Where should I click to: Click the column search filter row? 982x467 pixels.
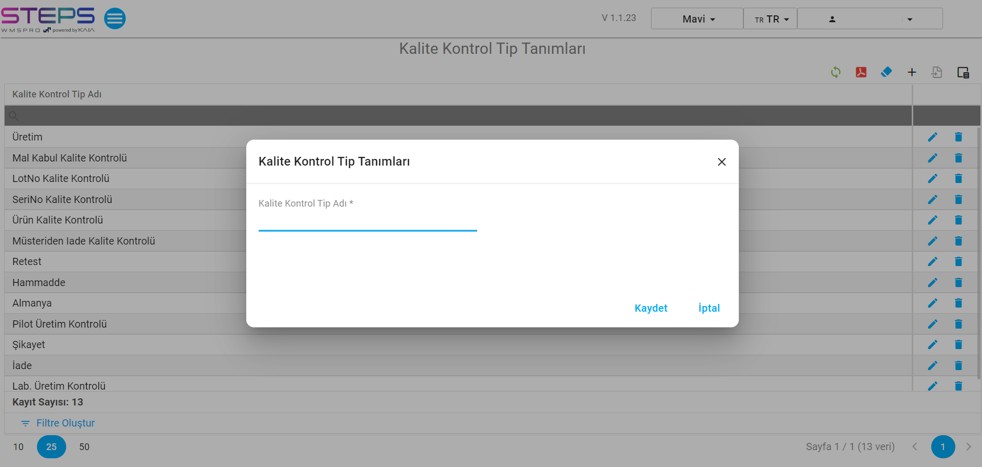click(458, 116)
